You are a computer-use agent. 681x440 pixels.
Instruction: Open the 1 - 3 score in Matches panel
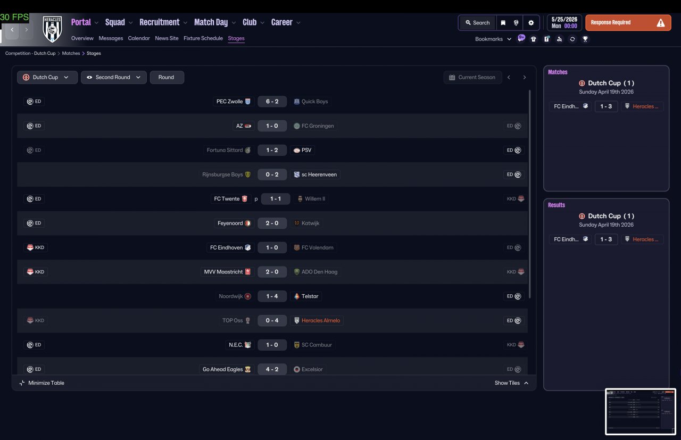pyautogui.click(x=606, y=106)
